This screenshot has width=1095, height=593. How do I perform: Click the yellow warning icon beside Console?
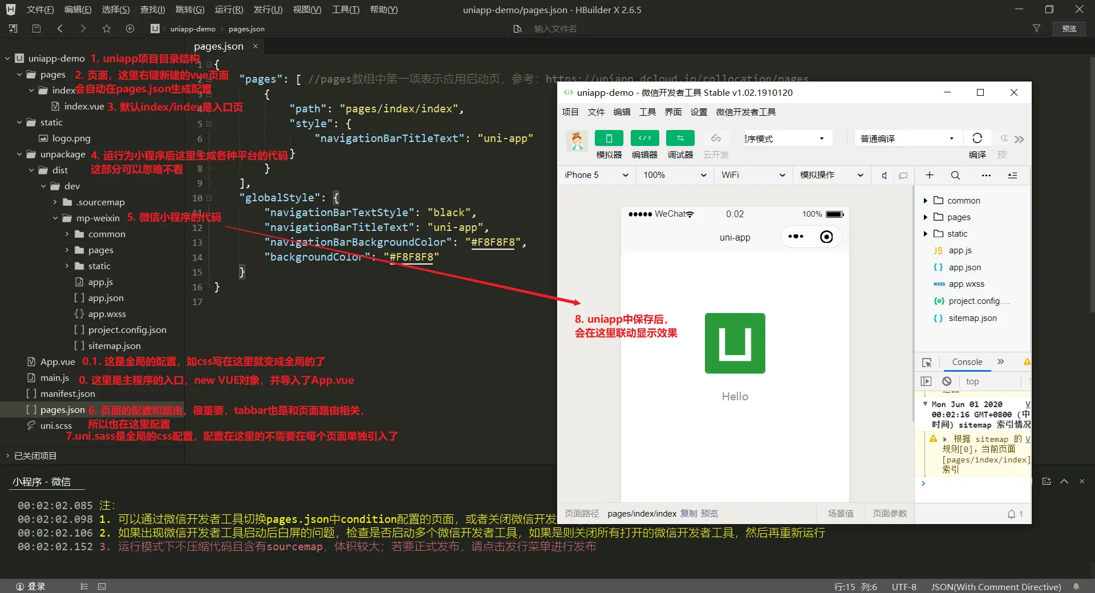(1027, 362)
